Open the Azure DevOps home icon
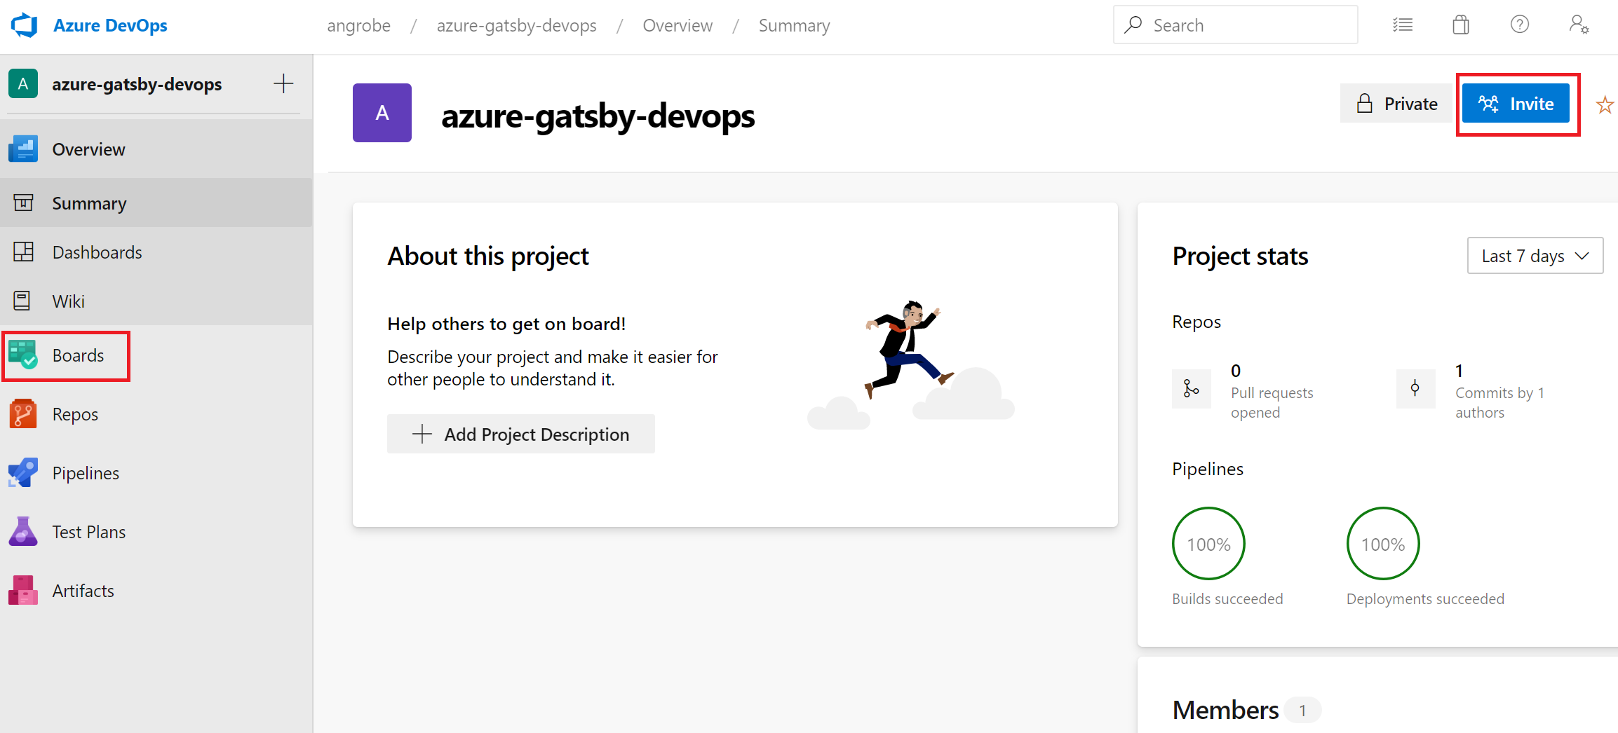The image size is (1618, 733). [x=24, y=25]
